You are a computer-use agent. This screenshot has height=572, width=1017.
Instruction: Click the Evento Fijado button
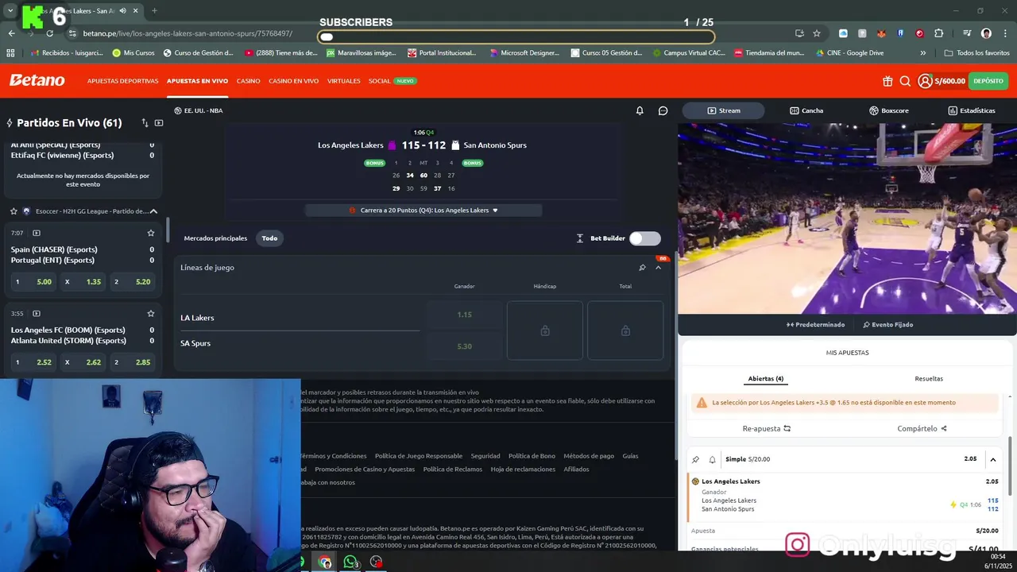[887, 324]
